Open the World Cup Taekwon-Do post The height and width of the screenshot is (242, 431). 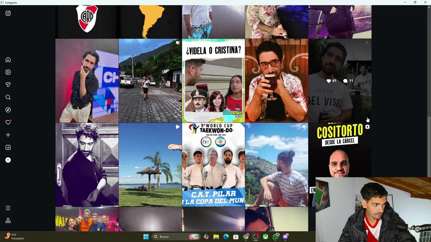(x=213, y=165)
